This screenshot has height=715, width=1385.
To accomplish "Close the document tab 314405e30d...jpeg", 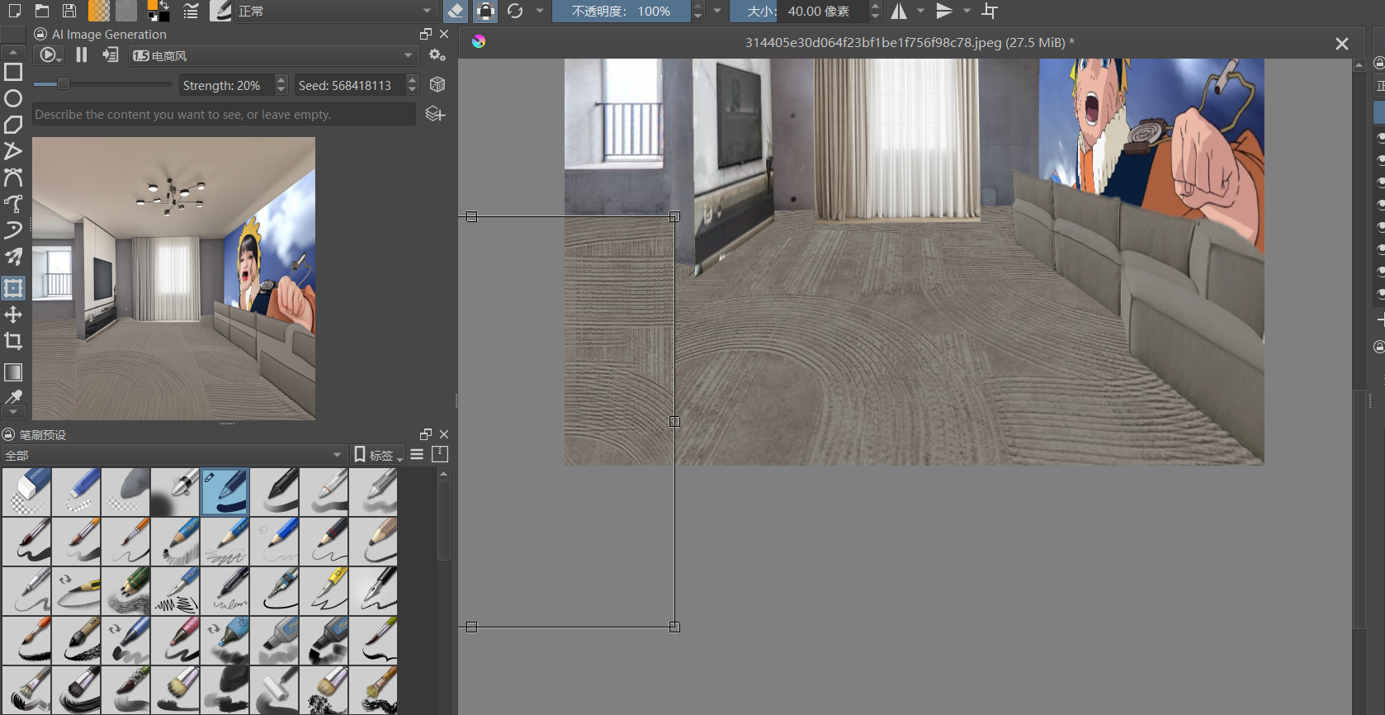I will (x=1342, y=44).
